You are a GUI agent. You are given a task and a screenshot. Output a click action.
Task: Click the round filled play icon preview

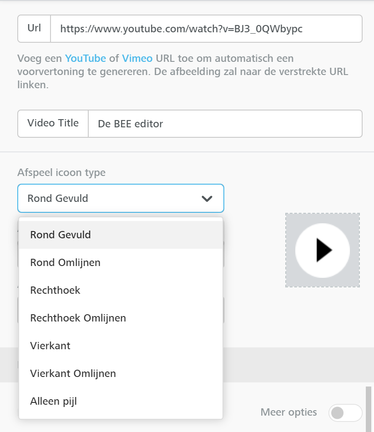tap(322, 250)
